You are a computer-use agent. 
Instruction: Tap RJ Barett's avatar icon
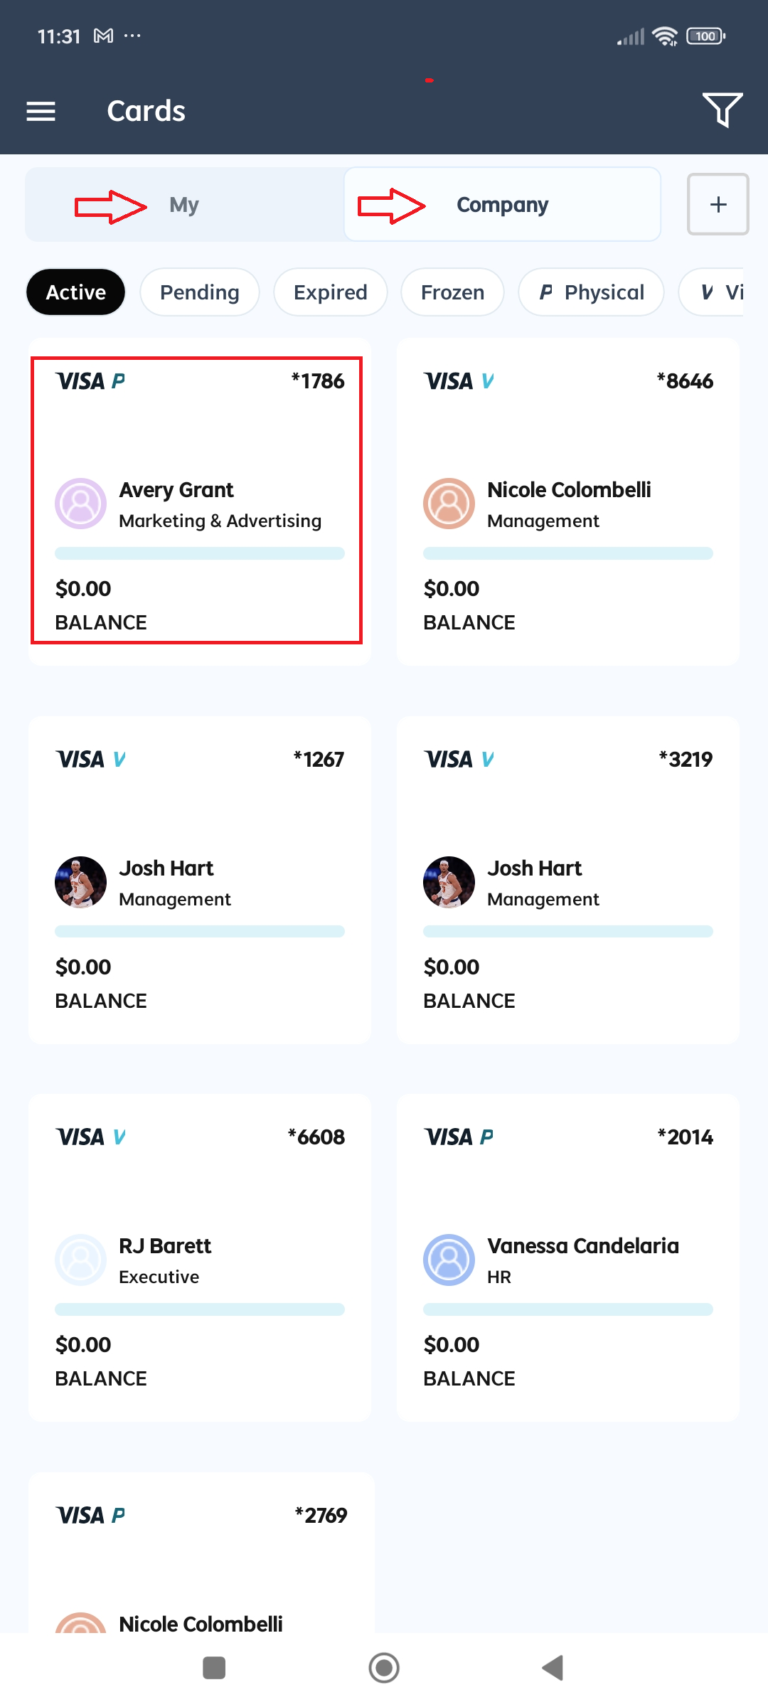[80, 1260]
